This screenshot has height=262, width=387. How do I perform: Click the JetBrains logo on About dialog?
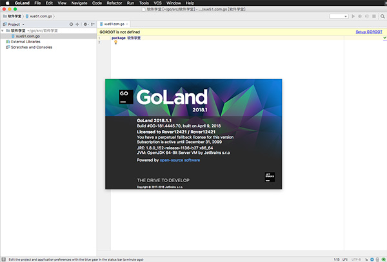(x=270, y=177)
